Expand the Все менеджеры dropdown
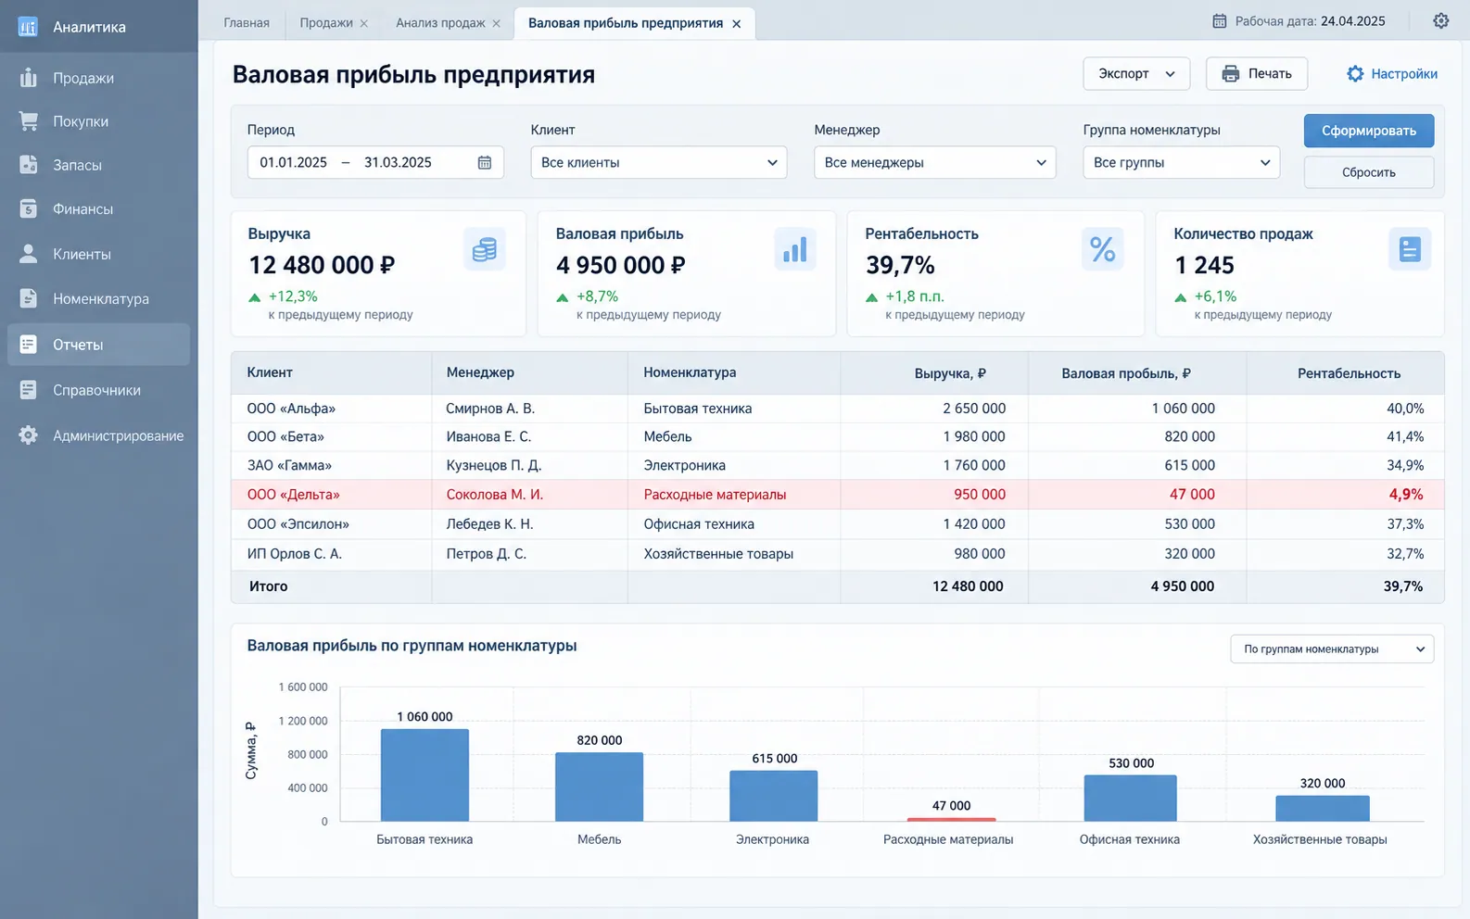The width and height of the screenshot is (1470, 919). click(x=934, y=162)
